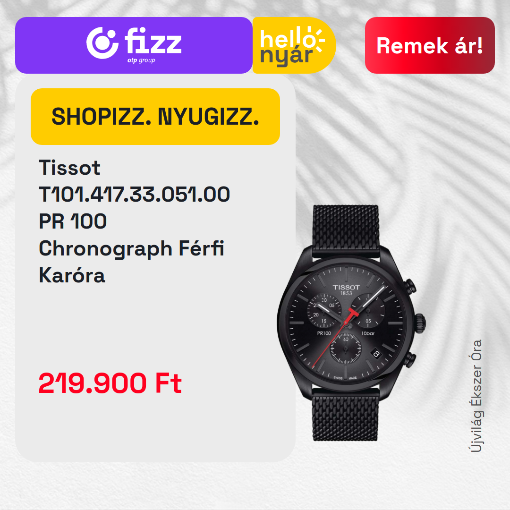Click the watch crown on the case
Image resolution: width=510 pixels, height=510 pixels.
[x=419, y=323]
